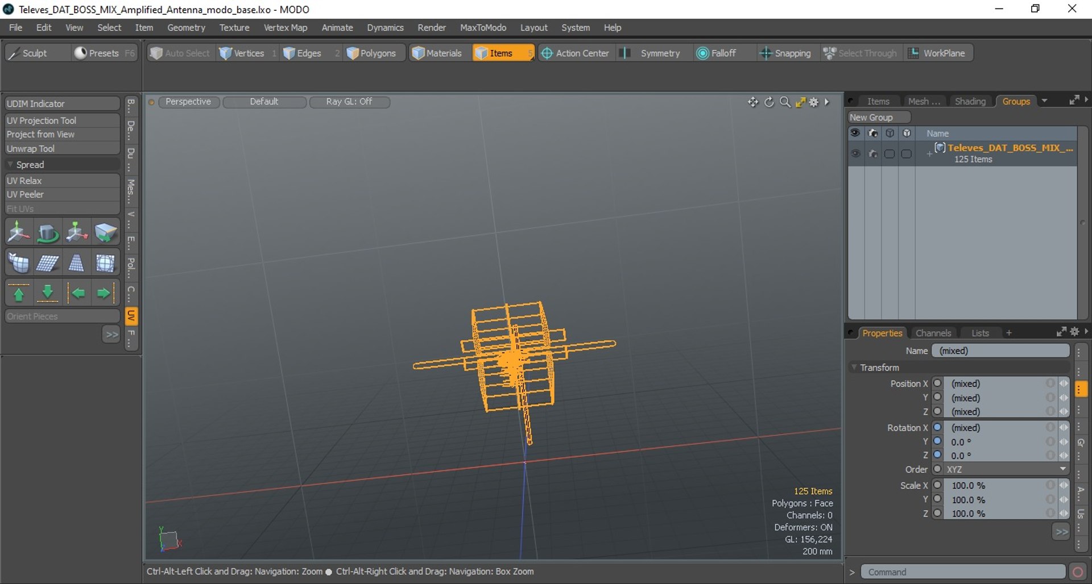The width and height of the screenshot is (1092, 584).
Task: Click the UV Relax button
Action: point(63,181)
